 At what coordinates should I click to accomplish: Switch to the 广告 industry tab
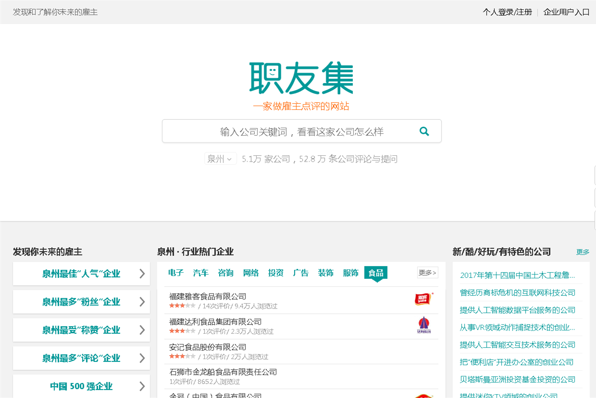(x=301, y=273)
